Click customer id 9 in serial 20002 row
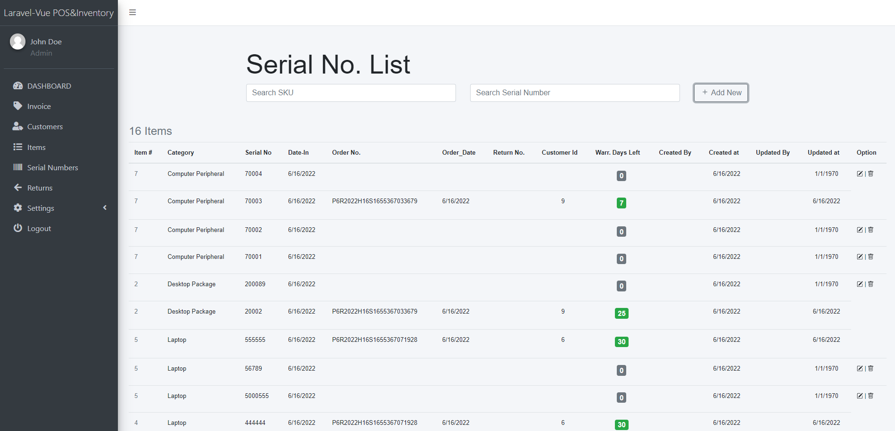 [x=563, y=311]
